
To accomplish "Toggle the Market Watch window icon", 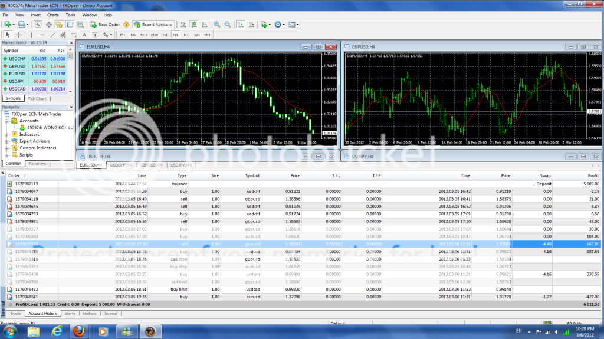I will tap(38, 25).
